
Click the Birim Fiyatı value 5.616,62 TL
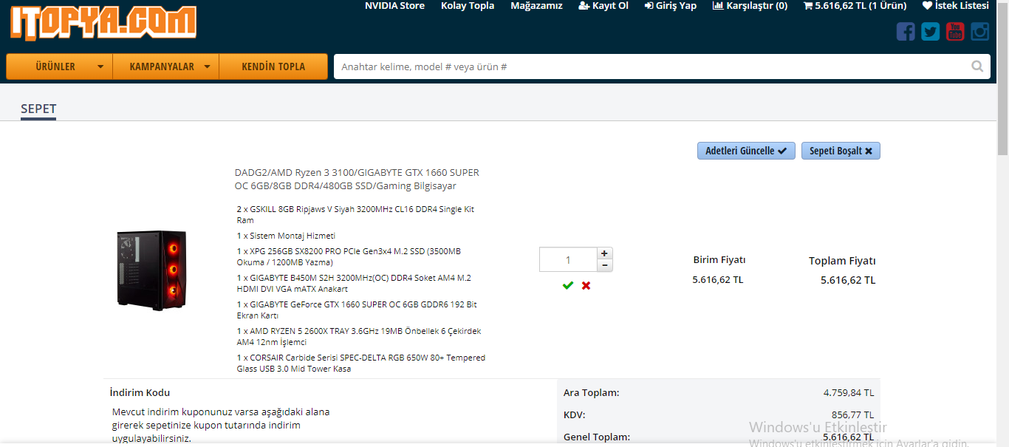pos(718,280)
